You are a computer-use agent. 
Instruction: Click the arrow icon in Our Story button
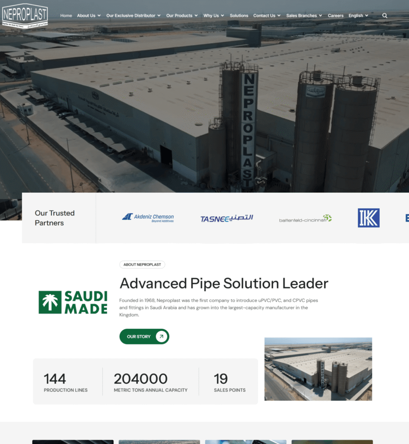pyautogui.click(x=161, y=336)
